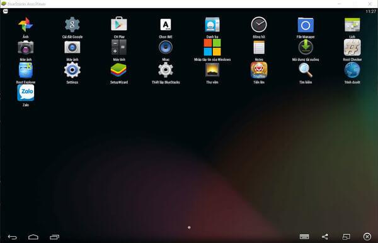Screen dimensions: 378x243
Task: Launch Máy tính calculator app
Action: point(119,47)
